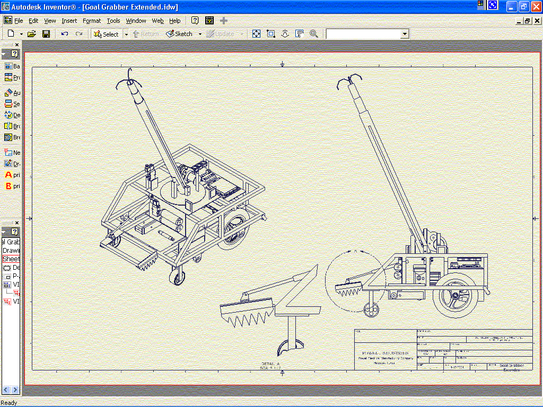
Task: Restore the inner document window
Action: 527,21
